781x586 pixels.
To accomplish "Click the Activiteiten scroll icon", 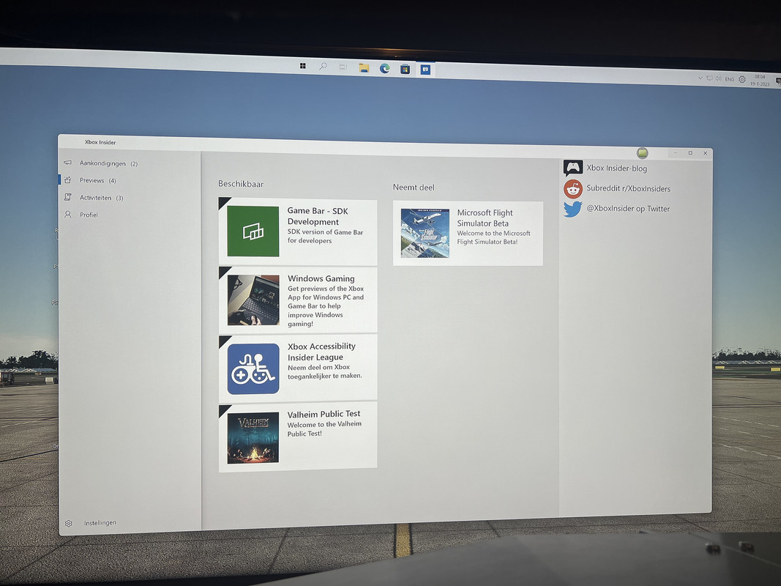I will click(68, 197).
